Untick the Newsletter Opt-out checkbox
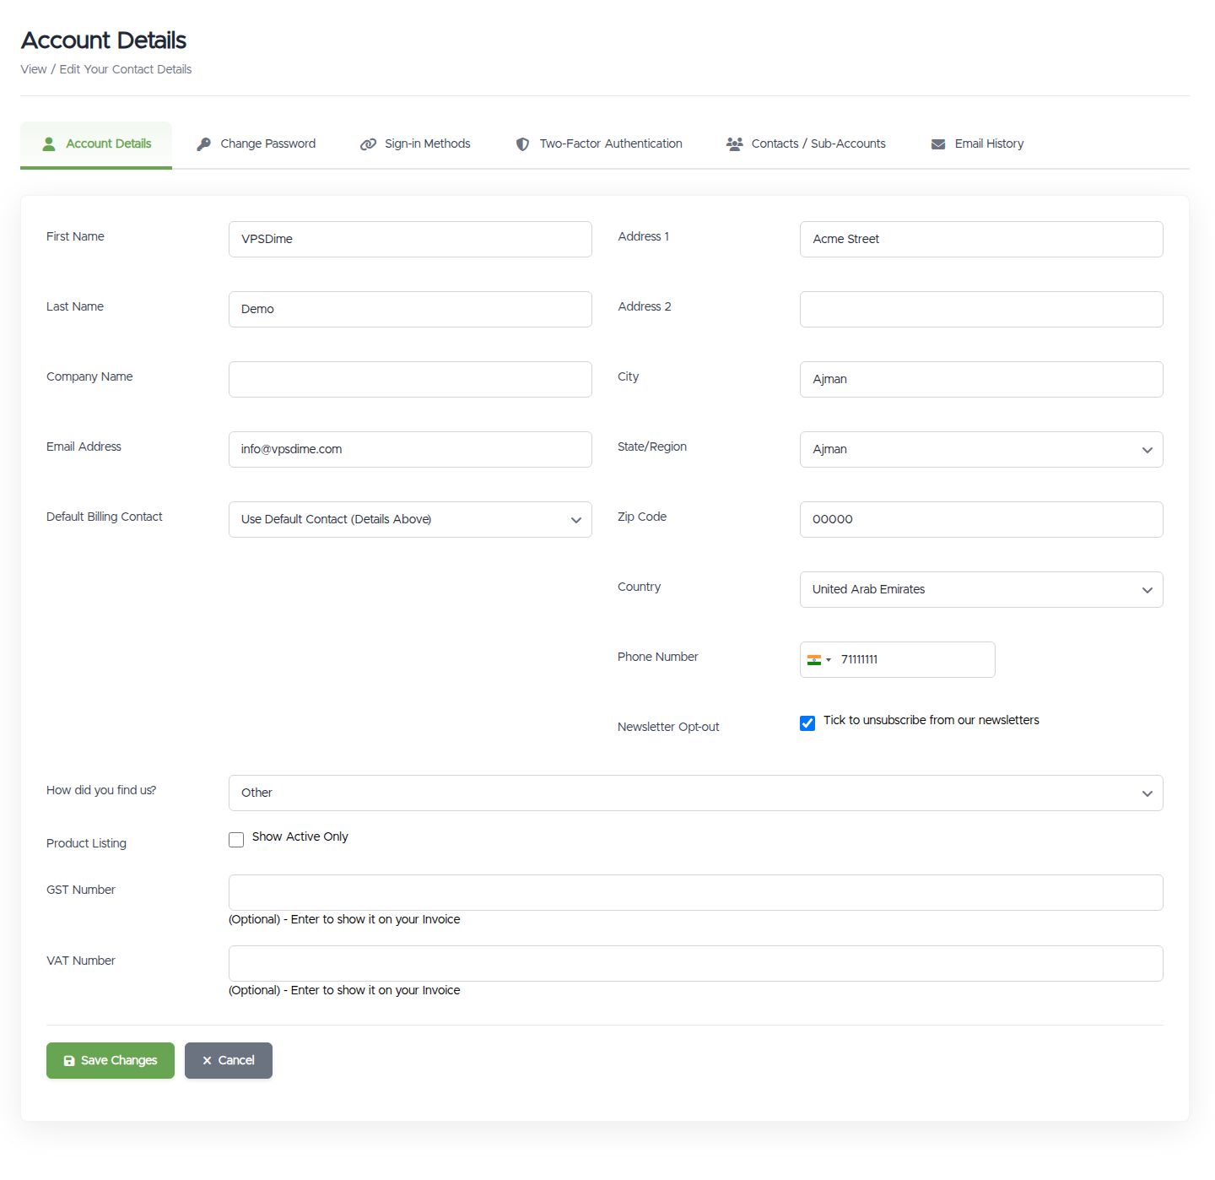1215x1180 pixels. 807,723
